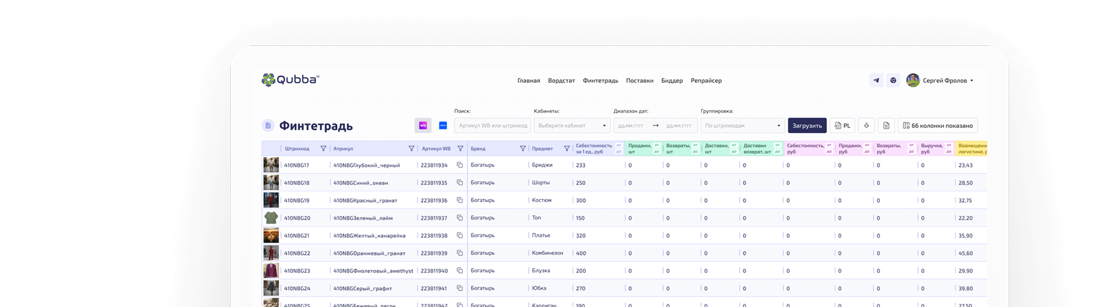Viewport: 1106px width, 307px height.
Task: Copy WB article number 223811934
Action: (x=459, y=165)
